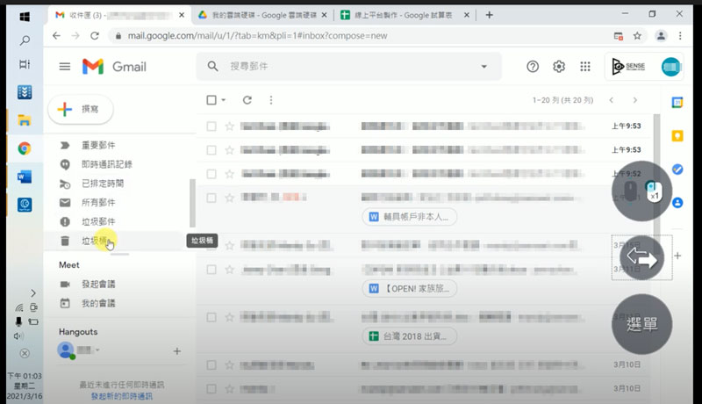Open Chrome profile icon in the browser toolbar
Viewport: 702px width, 404px height.
(661, 36)
